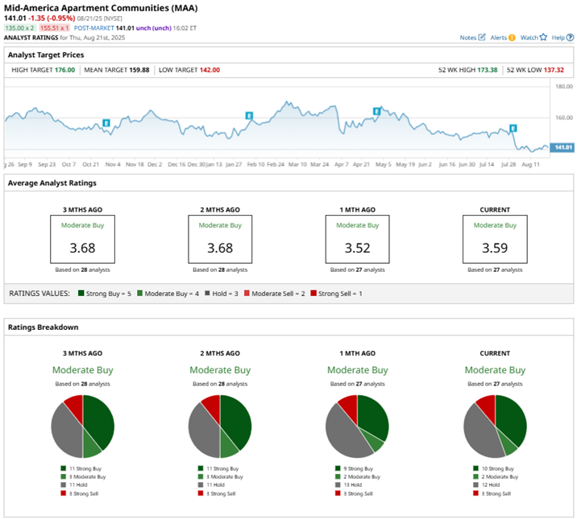Click the 2 MTHS AGO 3.68 rating box

pos(220,239)
